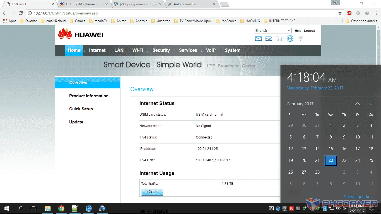Clear the total traffic usage
This screenshot has height=214, width=381.
[x=152, y=192]
